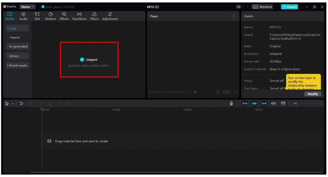Click the playhead at 00:00

point(42,109)
